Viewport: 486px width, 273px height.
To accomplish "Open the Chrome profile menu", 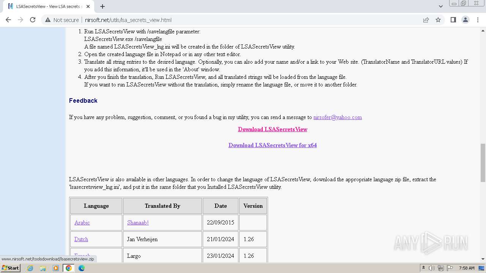I will pos(465,20).
